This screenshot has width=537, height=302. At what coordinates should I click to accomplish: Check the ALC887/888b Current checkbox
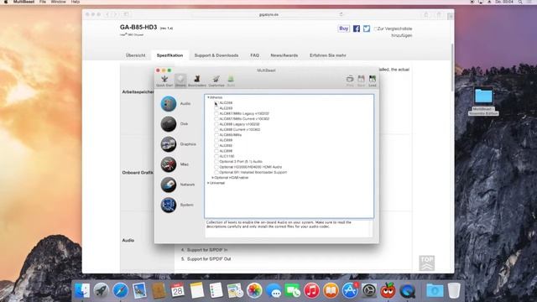(x=216, y=119)
